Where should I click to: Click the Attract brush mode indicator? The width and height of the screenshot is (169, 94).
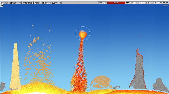103,3
